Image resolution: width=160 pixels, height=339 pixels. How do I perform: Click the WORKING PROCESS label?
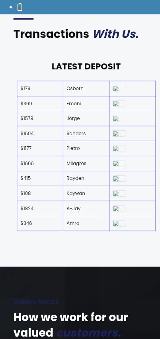point(36,302)
